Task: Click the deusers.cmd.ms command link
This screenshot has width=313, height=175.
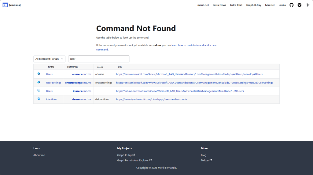Action: click(82, 99)
